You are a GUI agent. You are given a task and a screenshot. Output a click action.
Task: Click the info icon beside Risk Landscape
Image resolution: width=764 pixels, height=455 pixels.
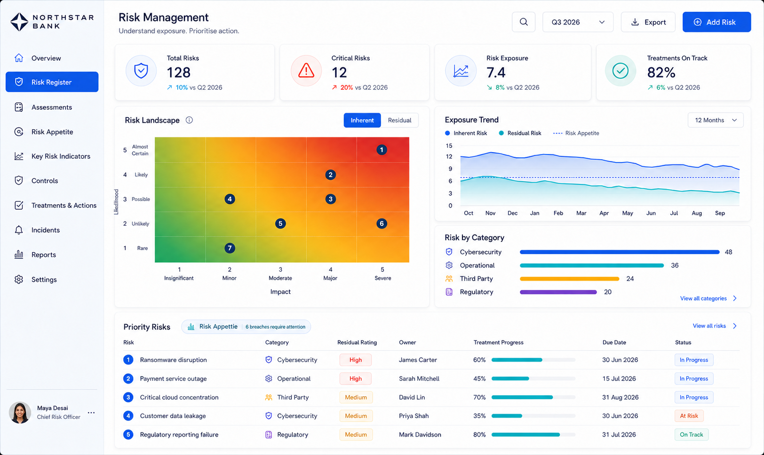pos(189,120)
